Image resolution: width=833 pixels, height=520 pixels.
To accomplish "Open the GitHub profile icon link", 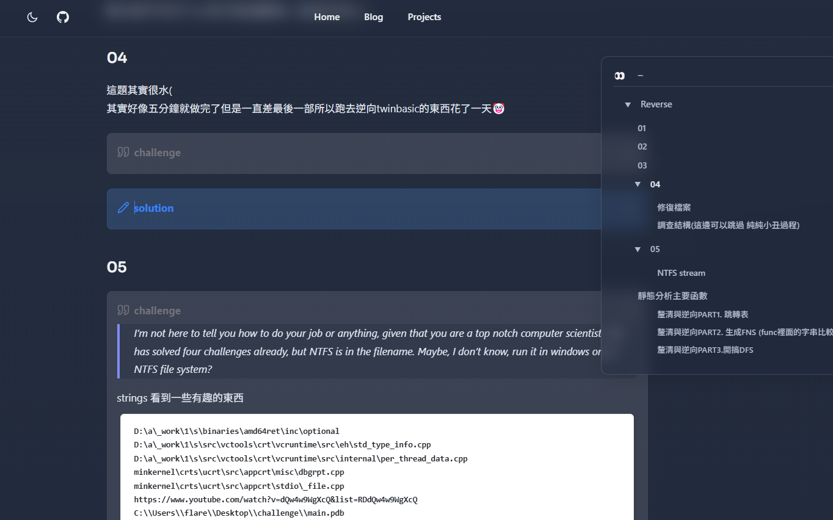I will coord(63,17).
